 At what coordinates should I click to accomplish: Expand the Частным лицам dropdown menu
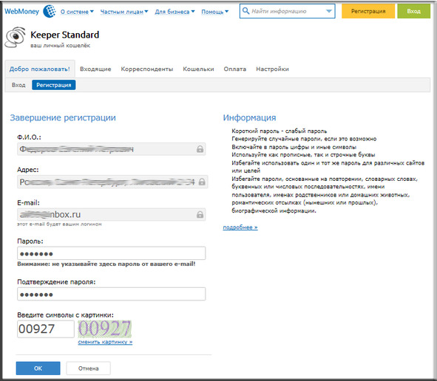point(124,12)
